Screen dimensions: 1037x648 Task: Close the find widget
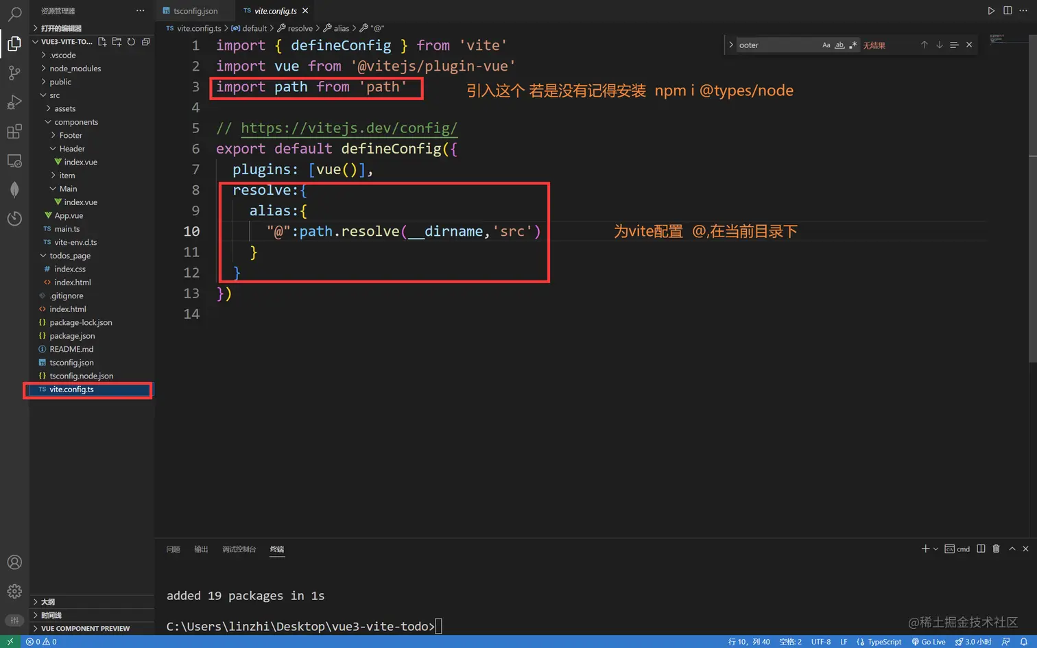pyautogui.click(x=969, y=45)
